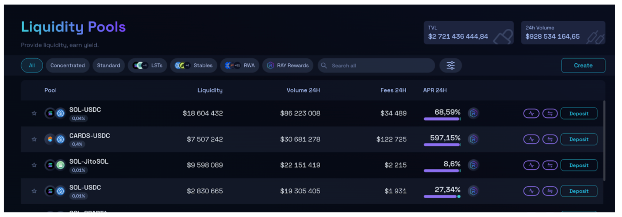622x217 pixels.
Task: Sort pools by Liquidity column header
Action: (210, 90)
